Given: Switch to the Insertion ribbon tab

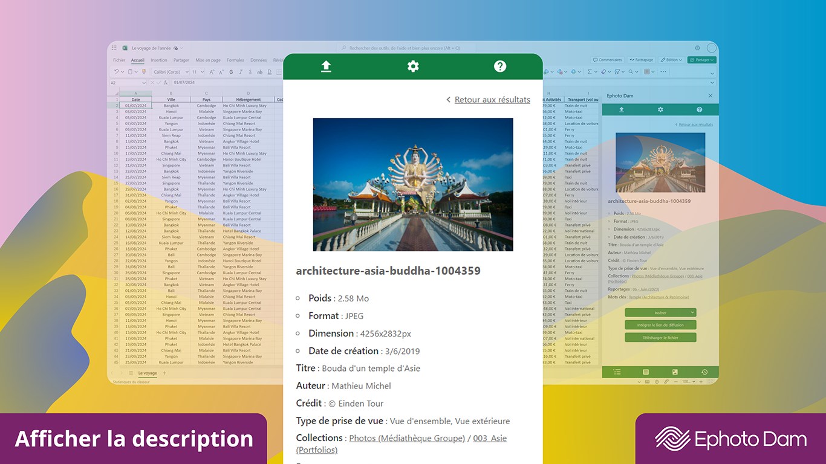Looking at the screenshot, I should click(x=159, y=60).
